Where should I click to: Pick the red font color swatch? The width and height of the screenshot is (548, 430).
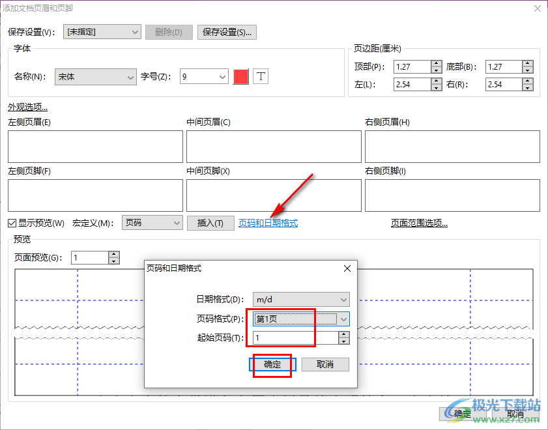click(x=241, y=76)
